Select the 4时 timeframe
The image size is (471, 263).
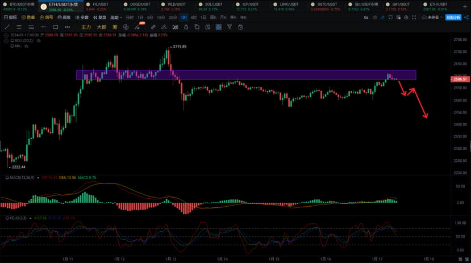point(193,18)
